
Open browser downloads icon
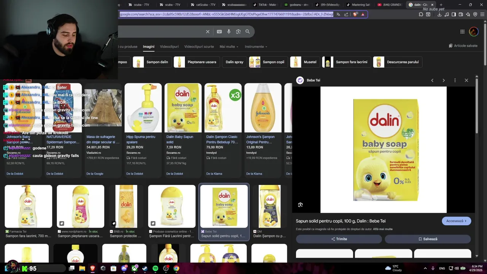439,14
